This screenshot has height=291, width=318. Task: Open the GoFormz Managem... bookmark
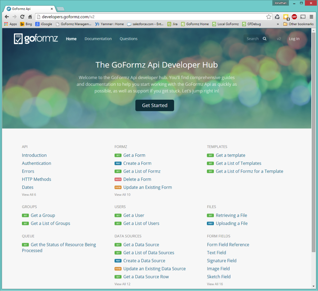(74, 24)
